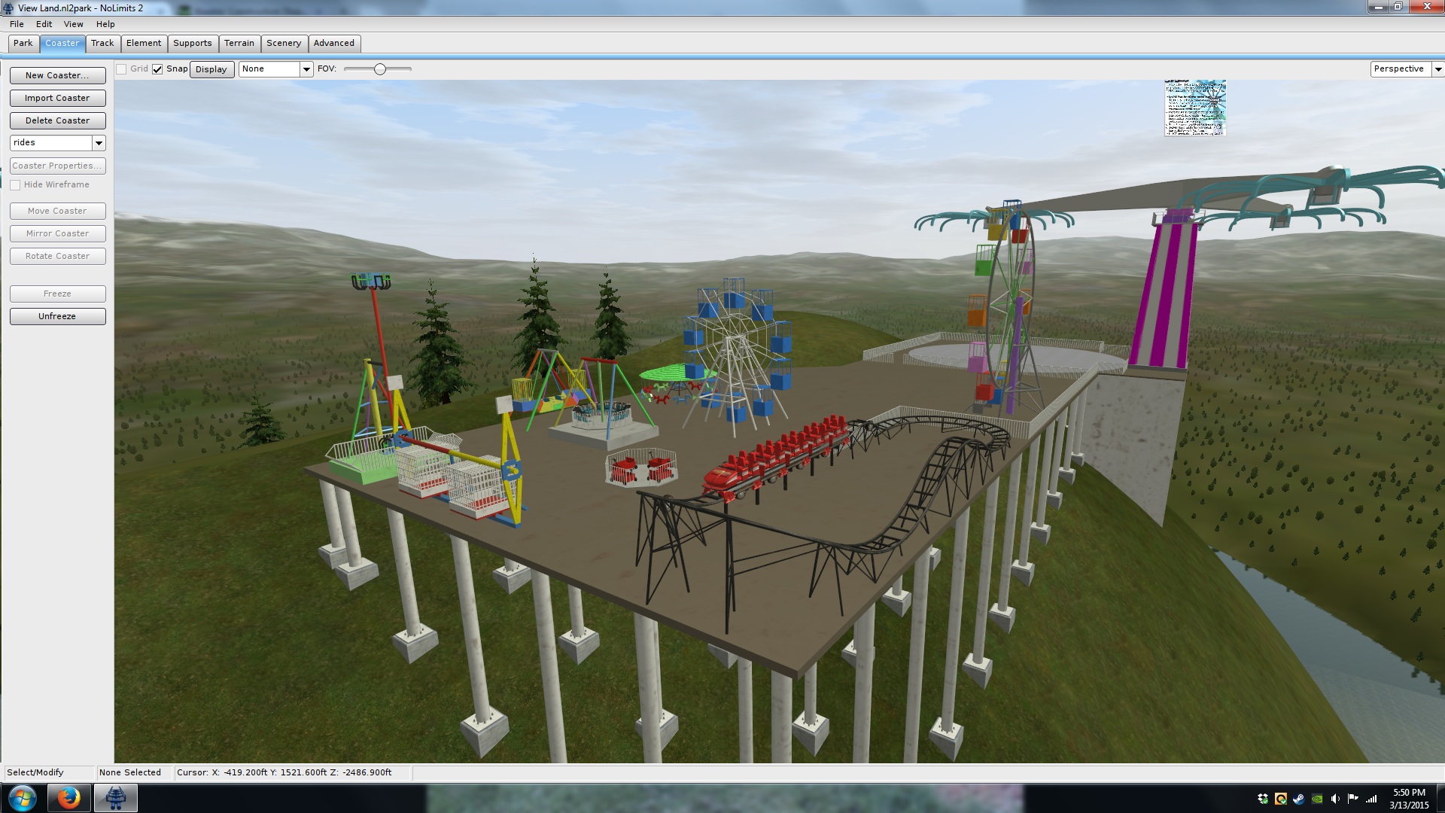Viewport: 1445px width, 813px height.
Task: Open the Edit menu
Action: tap(44, 24)
